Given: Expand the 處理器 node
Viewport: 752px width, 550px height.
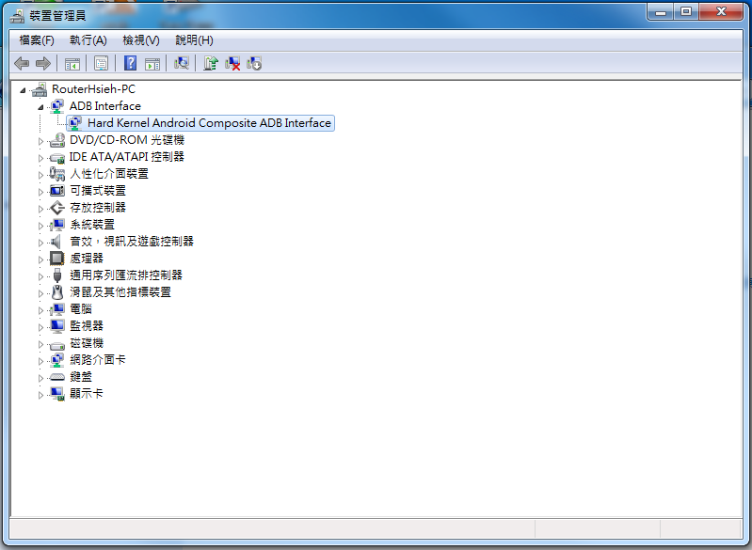Looking at the screenshot, I should click(x=40, y=259).
